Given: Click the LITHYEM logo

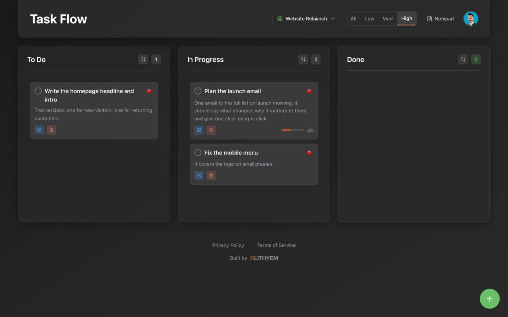Looking at the screenshot, I should click(x=264, y=258).
